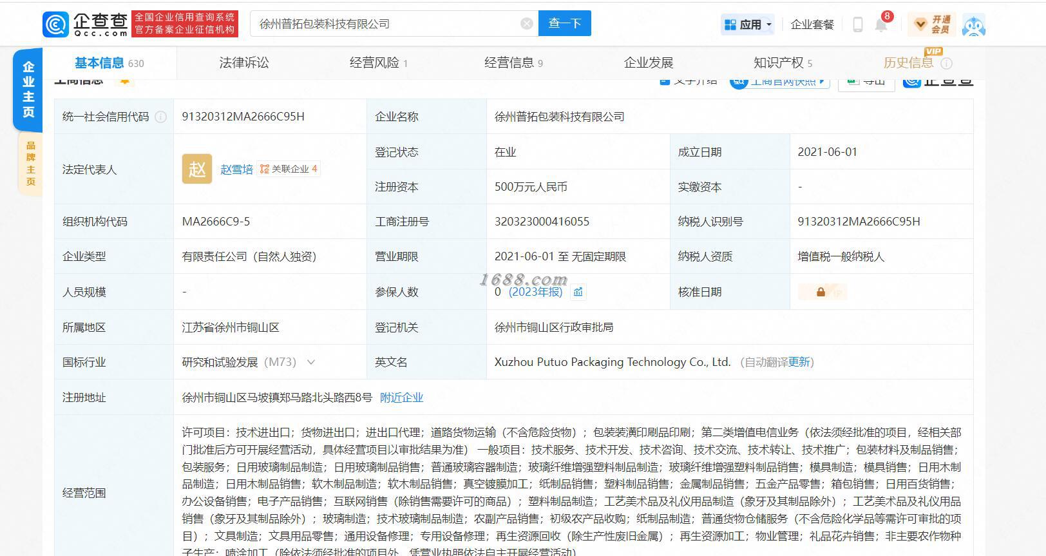Click the Qcc 企查查 logo
The height and width of the screenshot is (556, 1046).
tap(85, 24)
